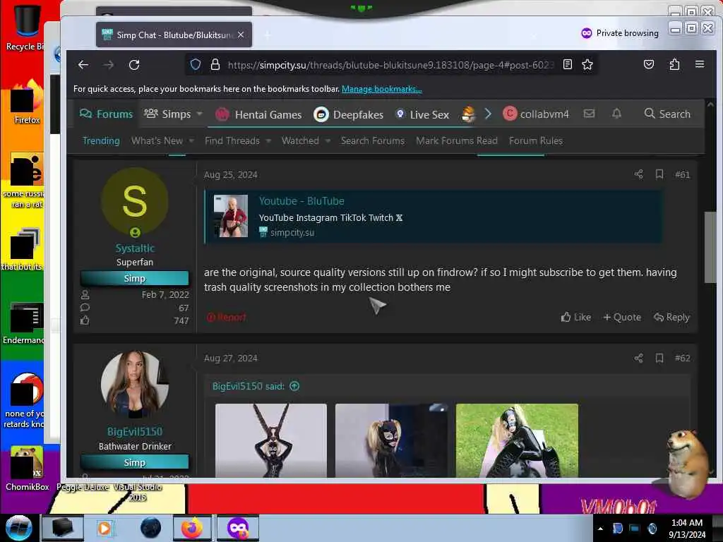Click the taskbar clock showing 1:04 AM

click(687, 529)
